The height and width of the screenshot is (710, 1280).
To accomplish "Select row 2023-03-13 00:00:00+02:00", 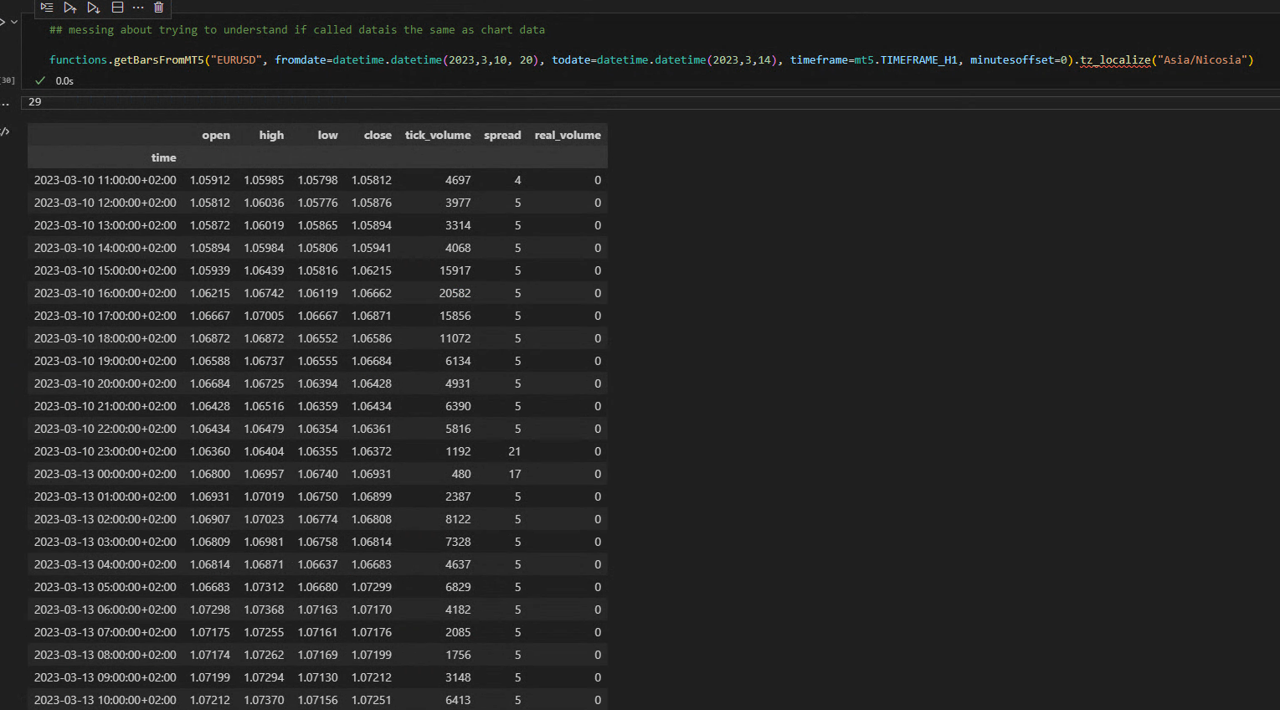I will pyautogui.click(x=317, y=474).
